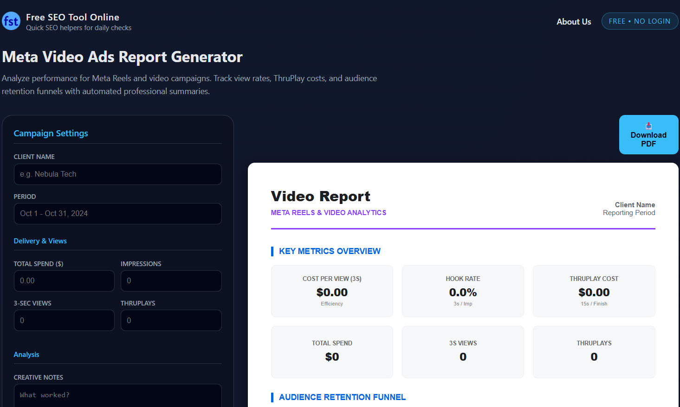The width and height of the screenshot is (680, 407).
Task: Click the Audience Retention Funnel heading
Action: [x=342, y=397]
